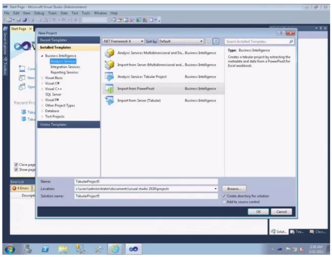The height and width of the screenshot is (257, 332).
Task: Click the Cancel button
Action: [x=281, y=212]
